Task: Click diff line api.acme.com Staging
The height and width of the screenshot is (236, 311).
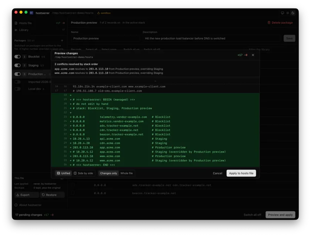Action: 155,139
